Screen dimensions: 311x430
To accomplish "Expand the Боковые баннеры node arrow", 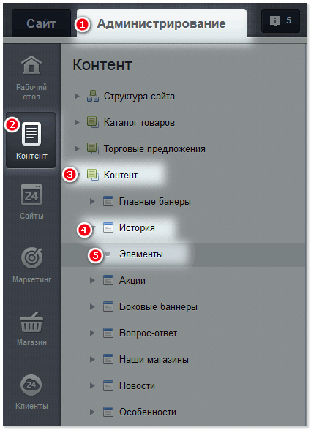I will click(92, 307).
